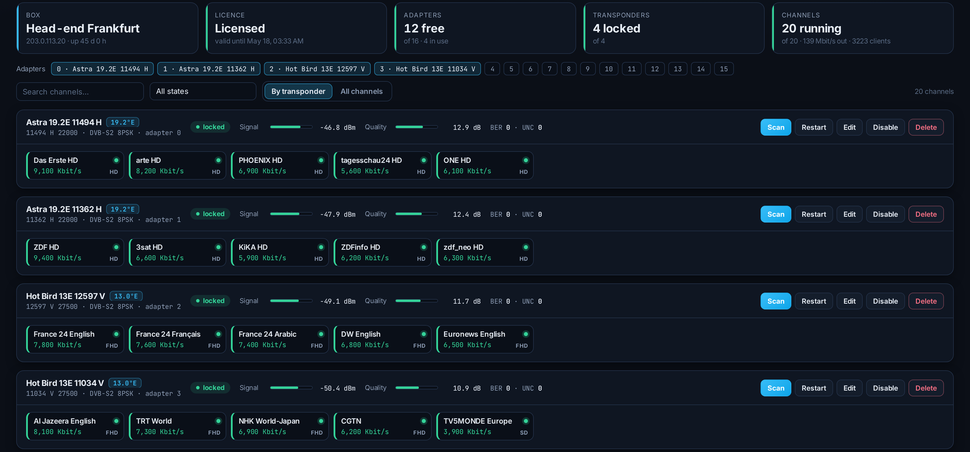The height and width of the screenshot is (452, 970).
Task: Restart the Astra 19.2E 11494 H transponder
Action: pos(814,128)
